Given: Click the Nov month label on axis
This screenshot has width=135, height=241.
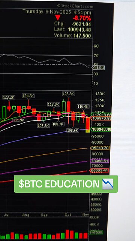Looking at the screenshot, I should click(x=86, y=214).
